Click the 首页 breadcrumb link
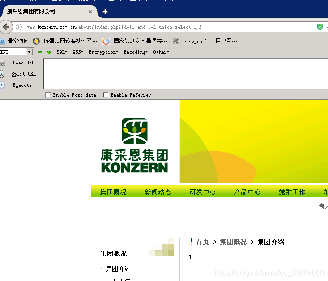The height and width of the screenshot is (281, 328). coord(202,242)
